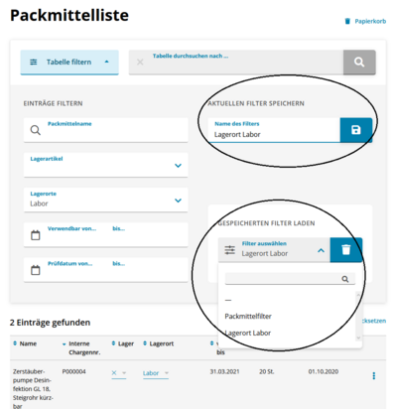The height and width of the screenshot is (409, 397).
Task: Click the filter list scrollbar down arrow
Action: coord(358,338)
